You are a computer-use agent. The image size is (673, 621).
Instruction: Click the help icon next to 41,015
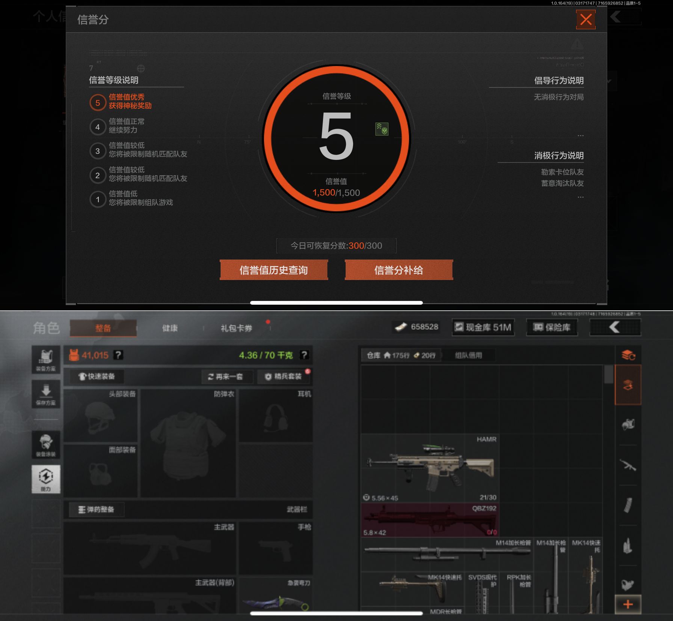[x=118, y=355]
